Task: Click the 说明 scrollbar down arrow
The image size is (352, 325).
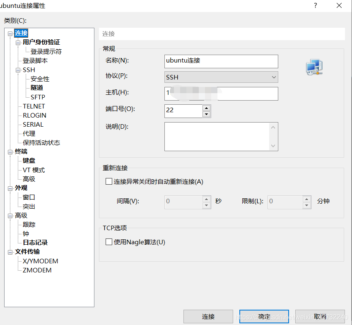Action: (x=273, y=146)
